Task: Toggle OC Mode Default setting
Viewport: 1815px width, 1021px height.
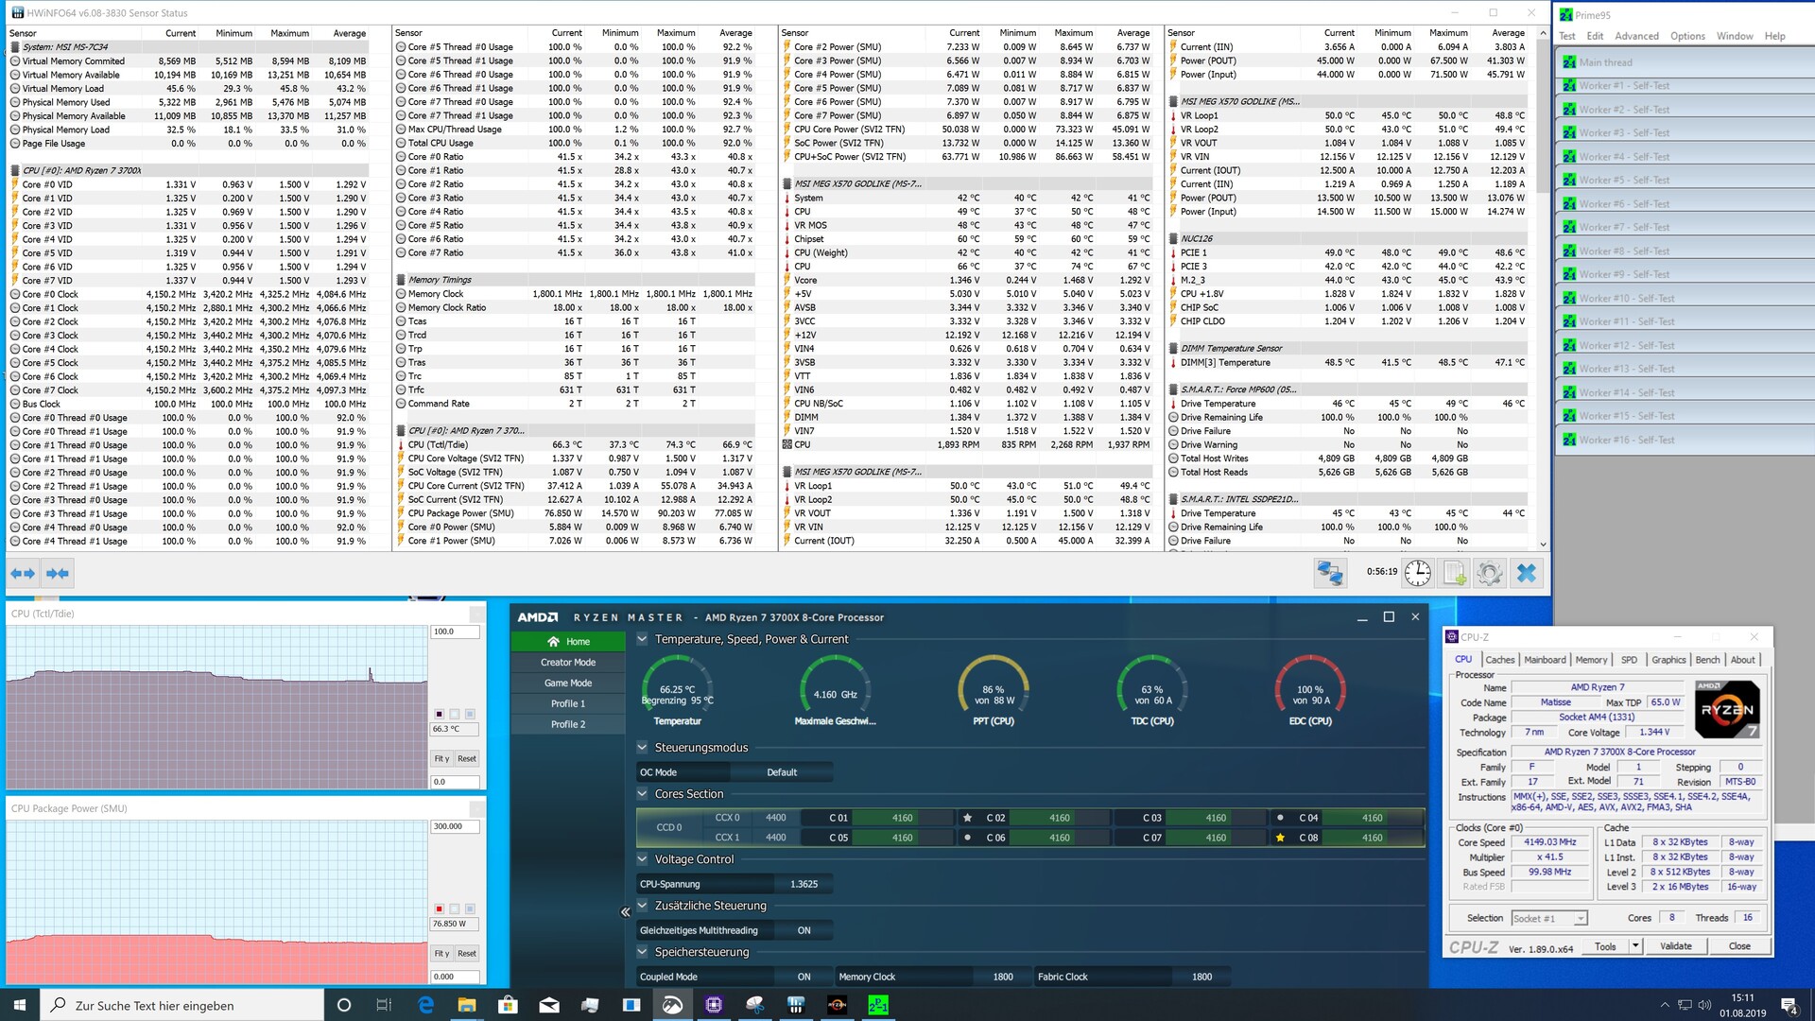Action: pyautogui.click(x=782, y=772)
